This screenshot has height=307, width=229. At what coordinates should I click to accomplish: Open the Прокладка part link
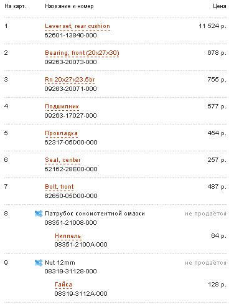61,133
